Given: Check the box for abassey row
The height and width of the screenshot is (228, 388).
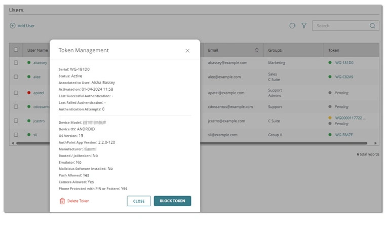Looking at the screenshot, I should point(16,63).
